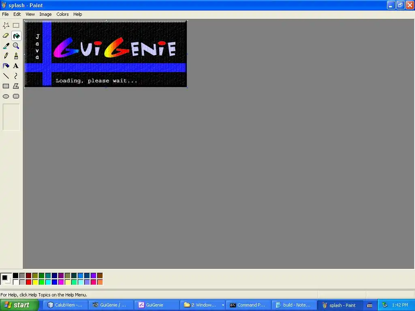Switch to the build - Notepad taskbar button
The width and height of the screenshot is (415, 311).
coord(295,305)
